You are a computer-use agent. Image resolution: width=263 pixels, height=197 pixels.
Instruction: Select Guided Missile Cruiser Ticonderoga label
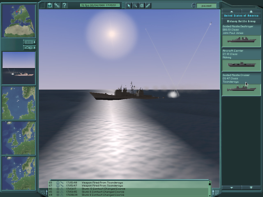point(236,78)
